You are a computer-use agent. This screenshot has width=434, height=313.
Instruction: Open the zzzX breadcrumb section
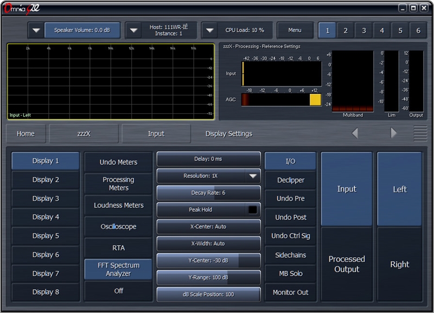84,134
